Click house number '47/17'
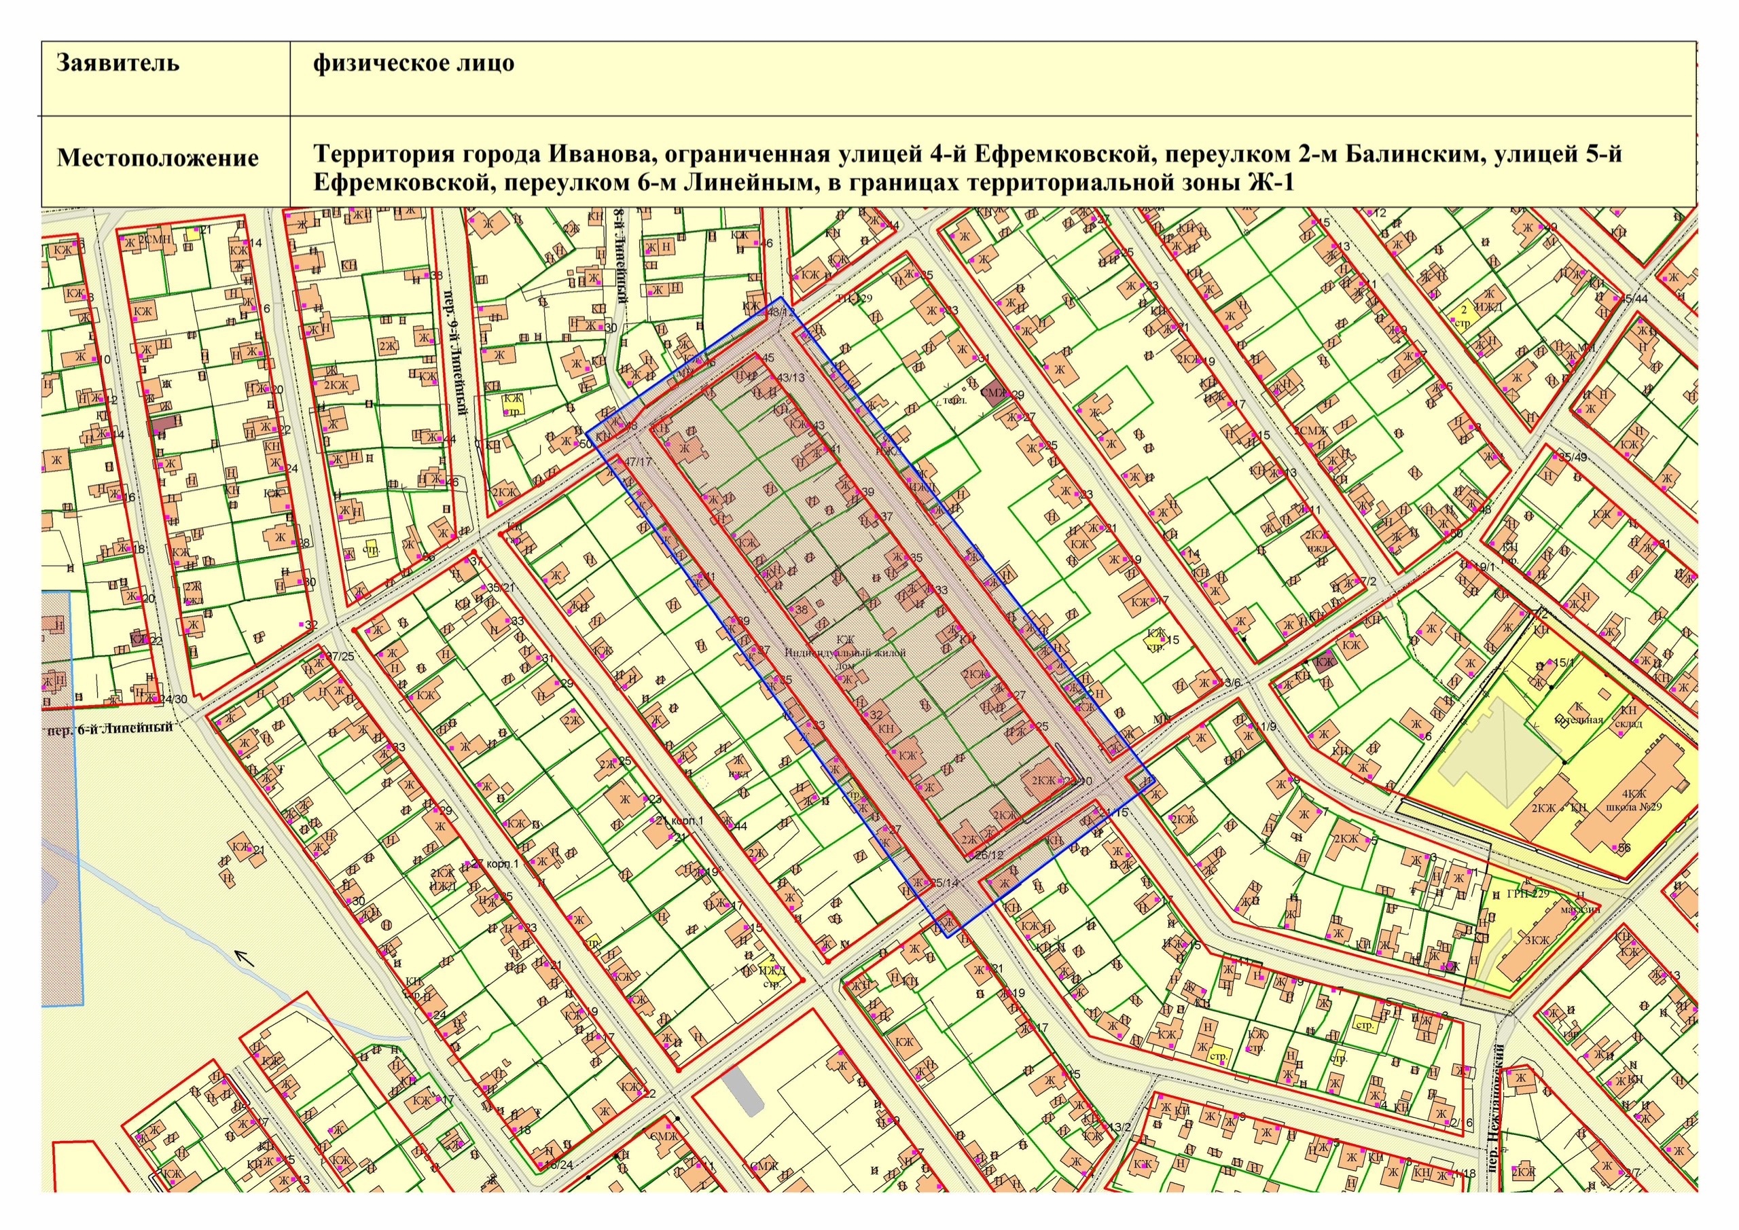The height and width of the screenshot is (1230, 1739). coord(638,461)
